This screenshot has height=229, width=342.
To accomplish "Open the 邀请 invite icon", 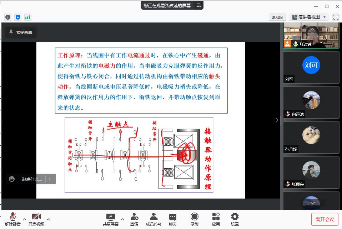I will pyautogui.click(x=134, y=219).
